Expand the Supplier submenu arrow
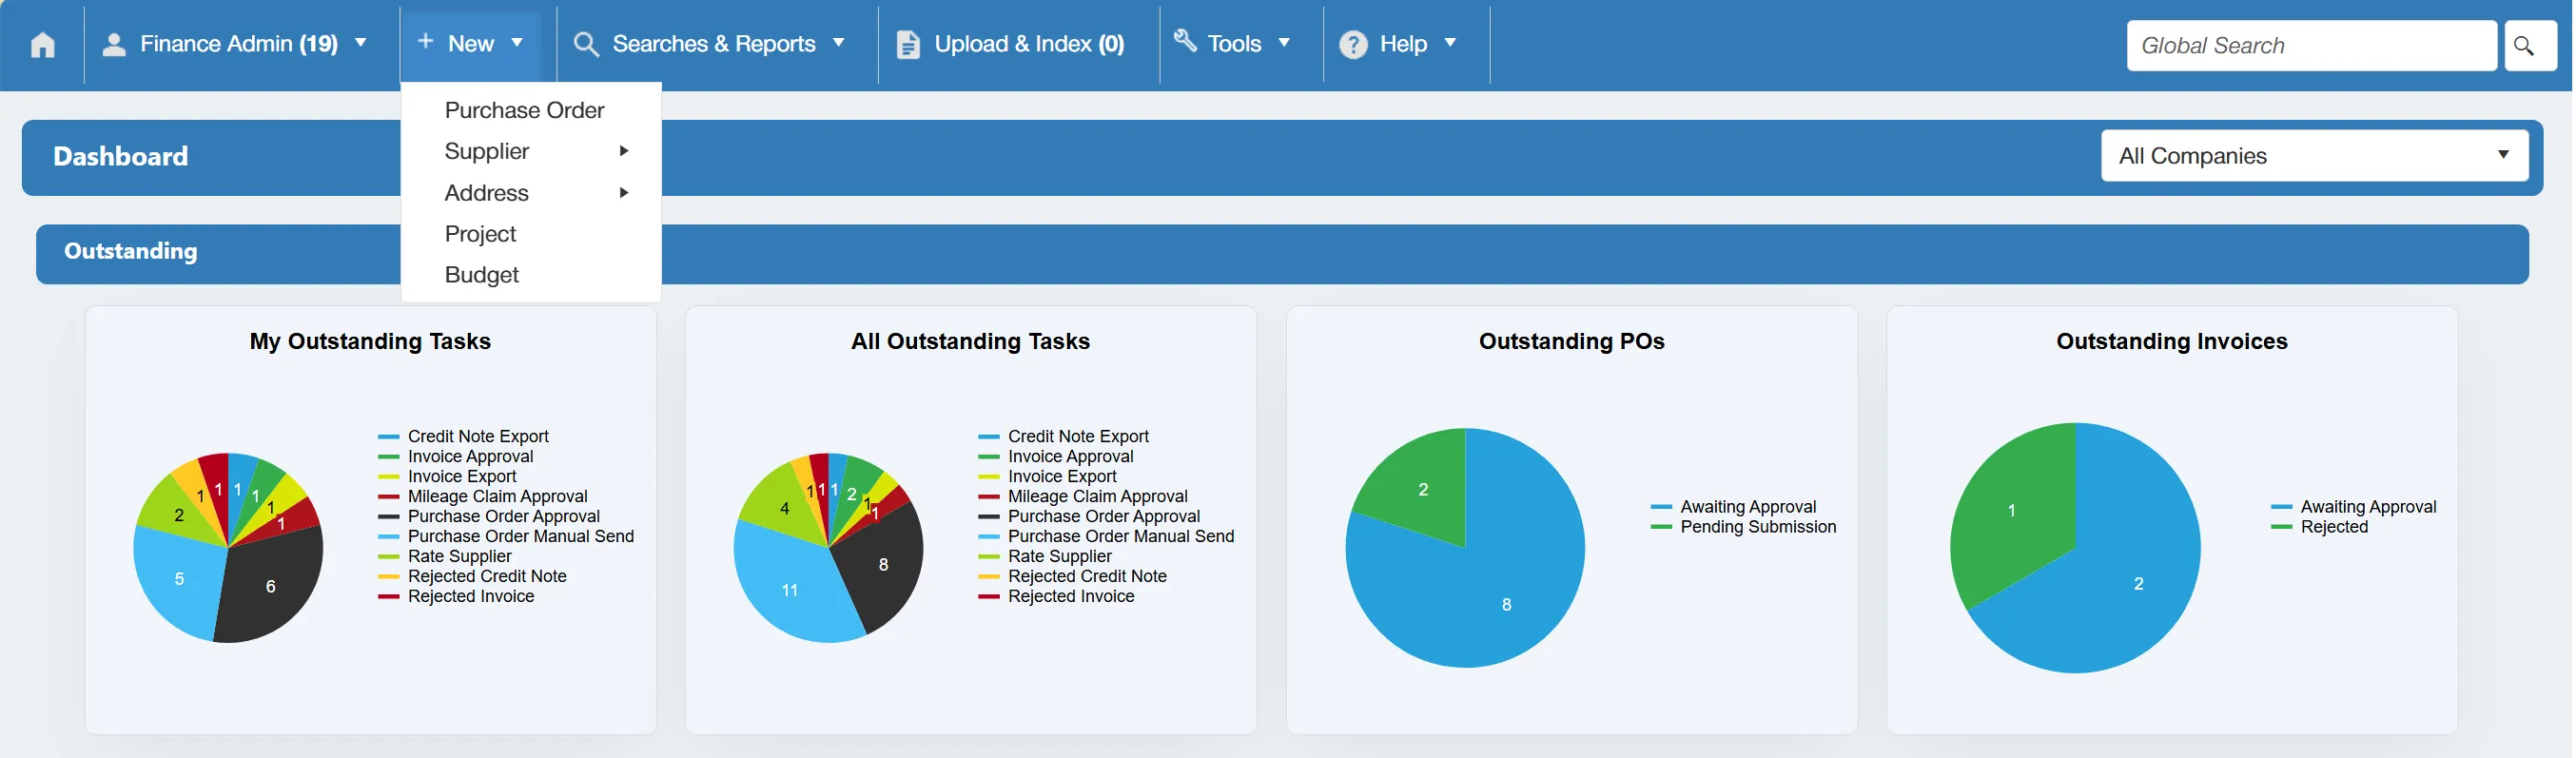This screenshot has height=758, width=2576. pos(624,151)
